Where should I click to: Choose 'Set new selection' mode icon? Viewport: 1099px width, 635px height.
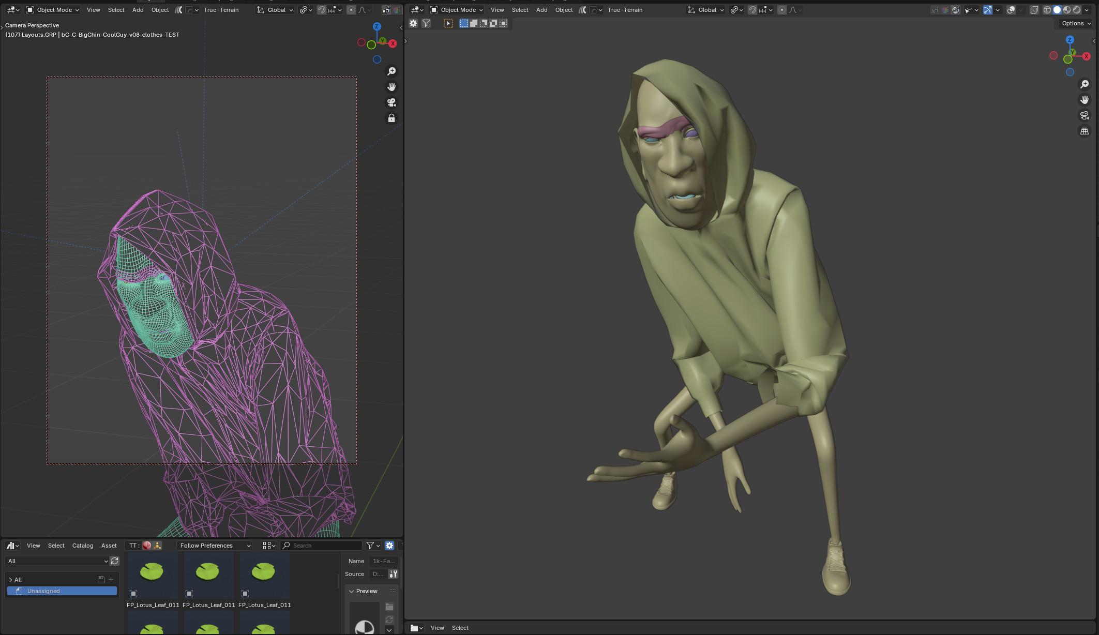(x=463, y=23)
